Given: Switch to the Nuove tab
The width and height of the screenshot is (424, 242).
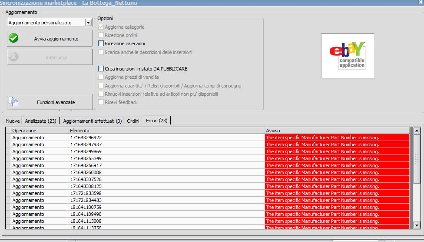Looking at the screenshot, I should pos(13,121).
